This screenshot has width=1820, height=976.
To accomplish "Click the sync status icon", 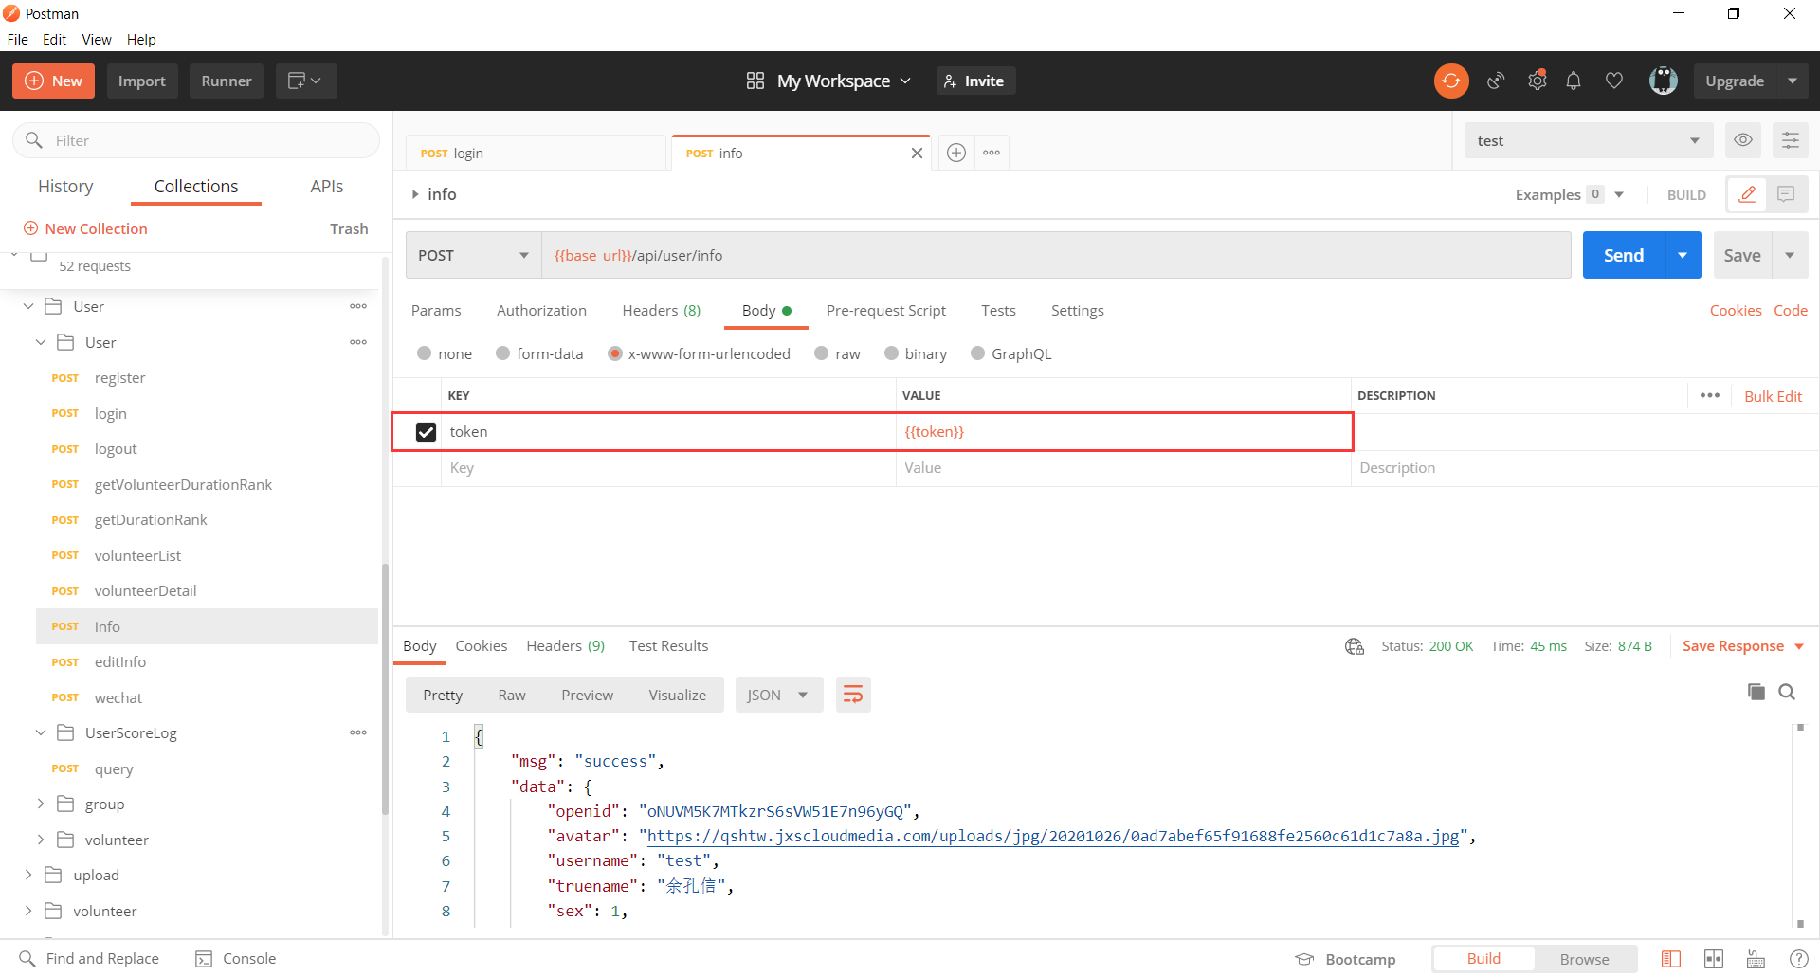I will point(1450,81).
